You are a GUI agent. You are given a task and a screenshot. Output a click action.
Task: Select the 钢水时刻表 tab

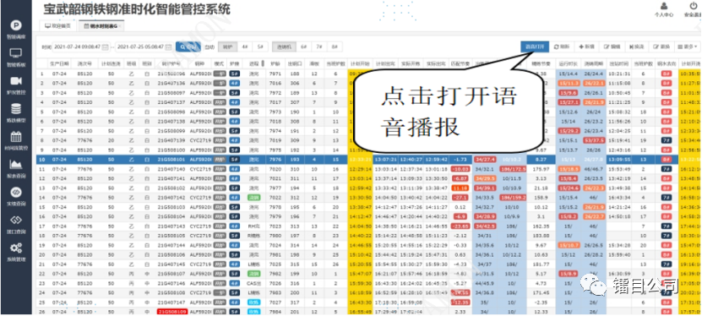pyautogui.click(x=101, y=26)
